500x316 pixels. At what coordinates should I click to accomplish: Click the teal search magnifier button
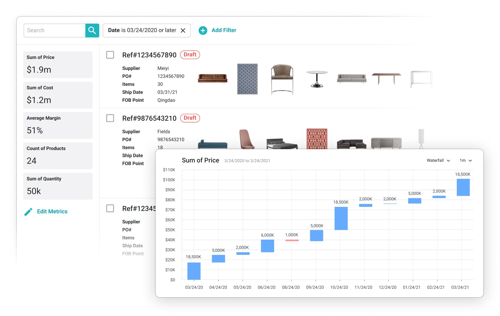(x=92, y=30)
